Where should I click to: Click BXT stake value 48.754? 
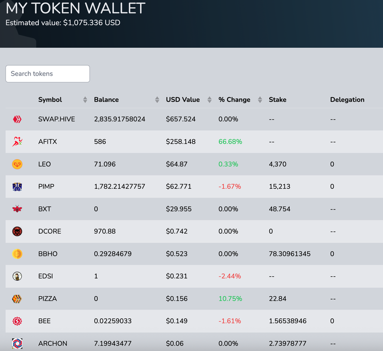point(279,209)
